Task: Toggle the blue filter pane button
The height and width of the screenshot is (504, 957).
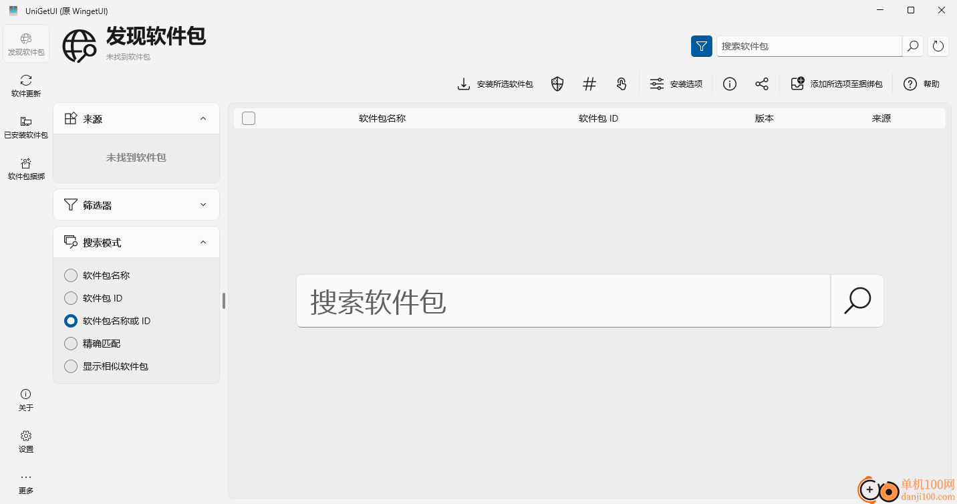Action: (x=701, y=46)
